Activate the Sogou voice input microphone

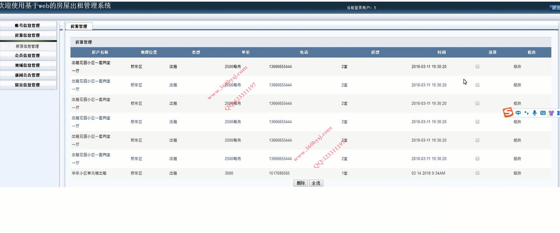(x=535, y=113)
